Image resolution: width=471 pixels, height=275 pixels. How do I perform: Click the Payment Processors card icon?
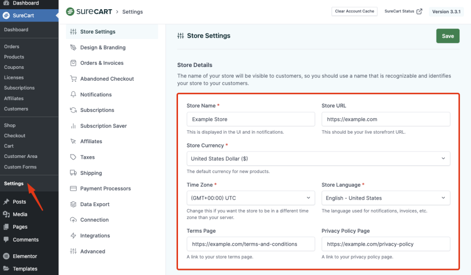coord(73,189)
